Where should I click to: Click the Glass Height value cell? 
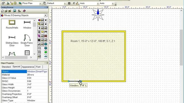pos(37,88)
